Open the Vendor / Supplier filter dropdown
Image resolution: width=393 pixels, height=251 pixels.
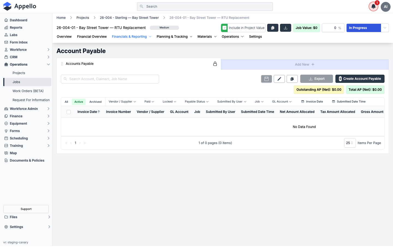[122, 102]
